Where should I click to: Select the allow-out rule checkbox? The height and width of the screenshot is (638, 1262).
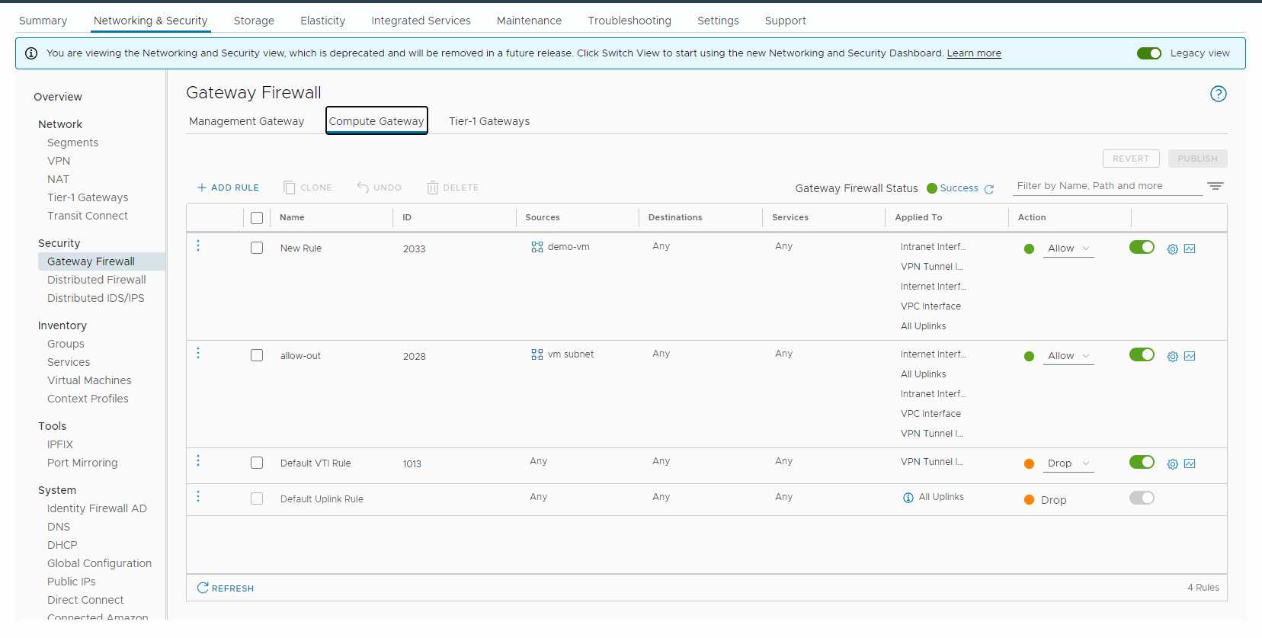(x=257, y=355)
